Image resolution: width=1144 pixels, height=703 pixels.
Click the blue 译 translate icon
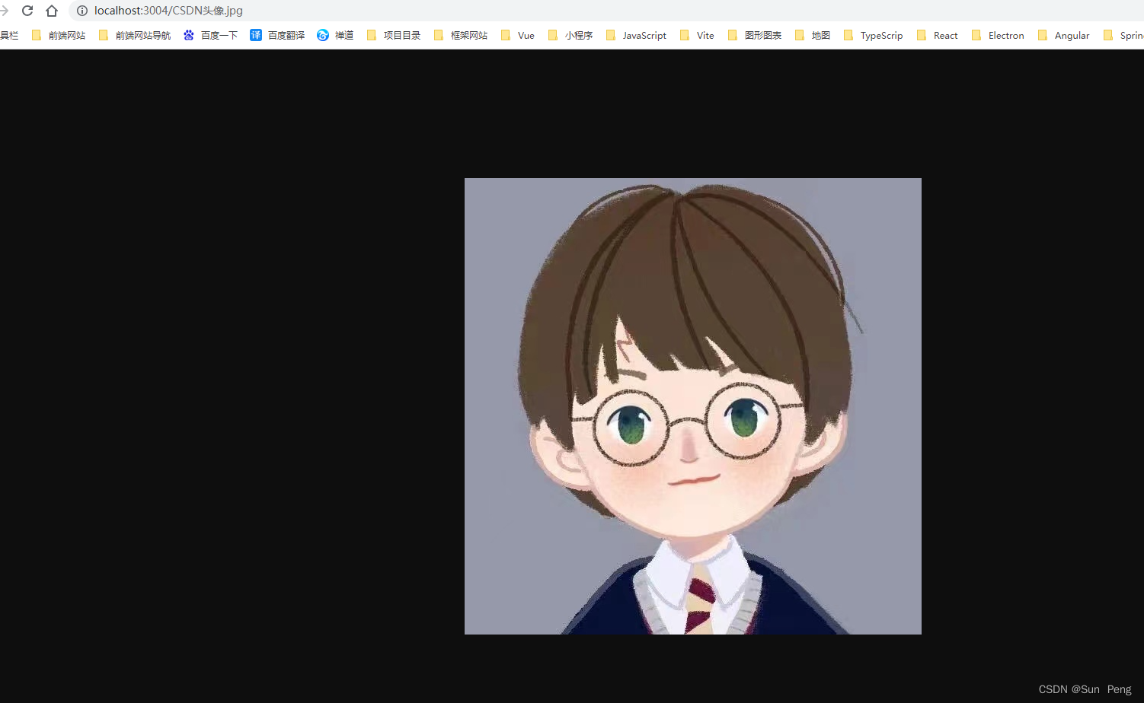point(256,35)
